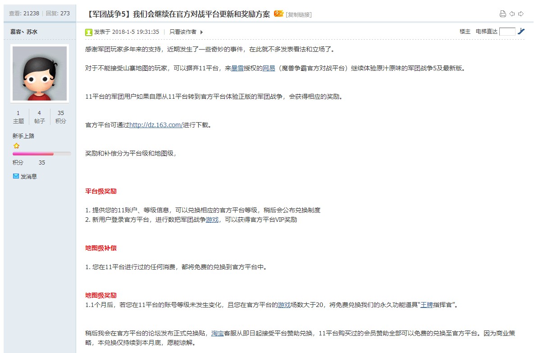Click the print icon in the thread header

(502, 14)
